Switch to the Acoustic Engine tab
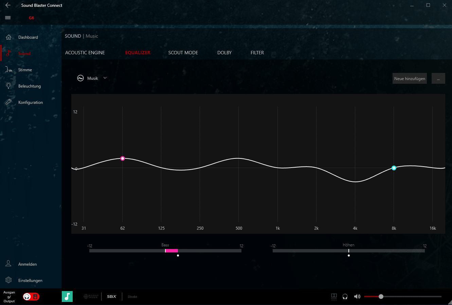 pos(85,53)
